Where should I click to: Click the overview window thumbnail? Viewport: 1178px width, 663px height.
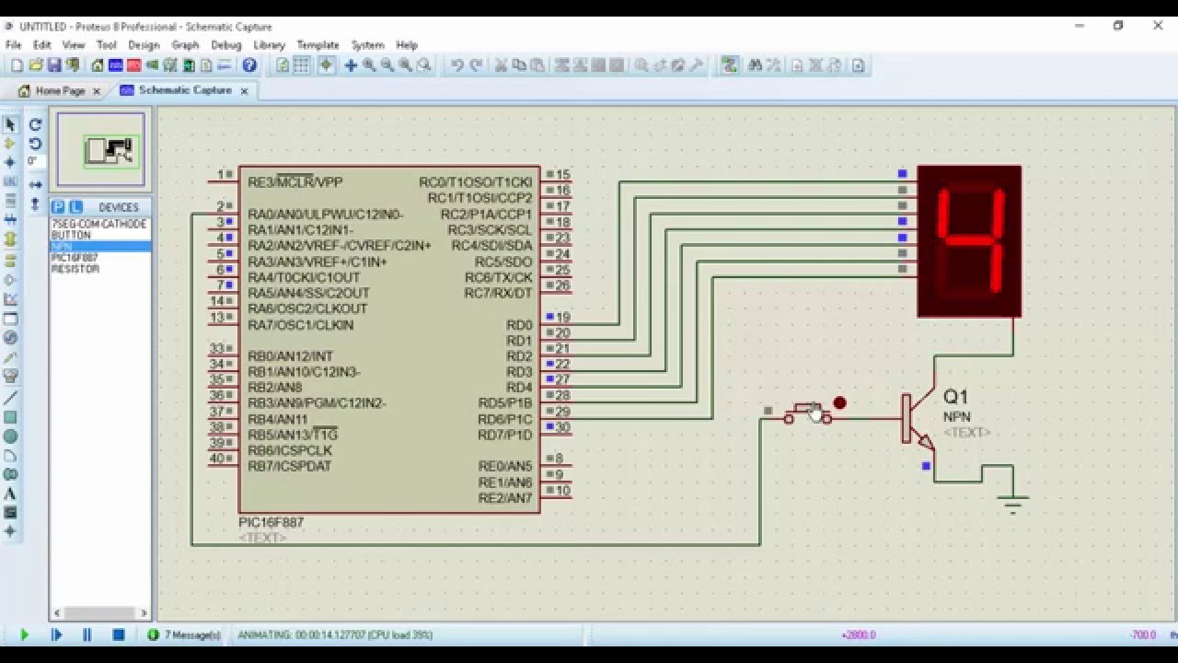101,150
